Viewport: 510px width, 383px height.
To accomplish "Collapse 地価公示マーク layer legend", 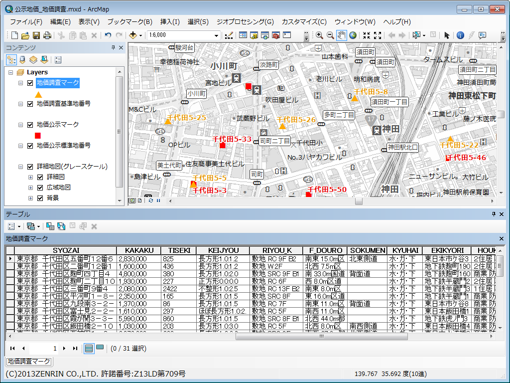I will click(x=21, y=125).
